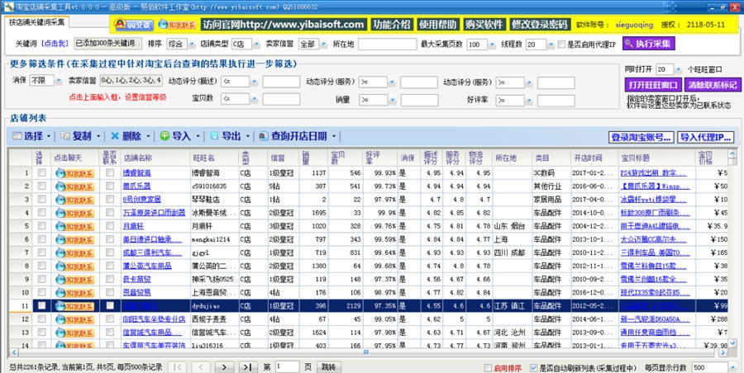
Task: Select the 按店铺关键词采集 tab
Action: point(38,21)
